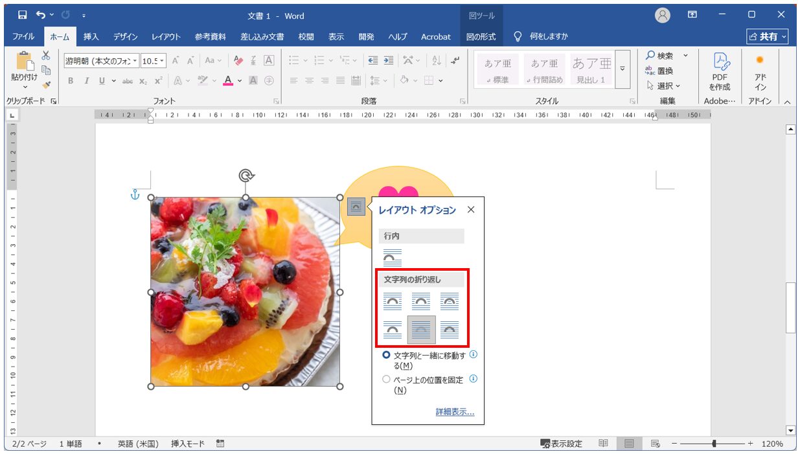
Task: Open the borders dropdown arrow
Action: (x=441, y=81)
